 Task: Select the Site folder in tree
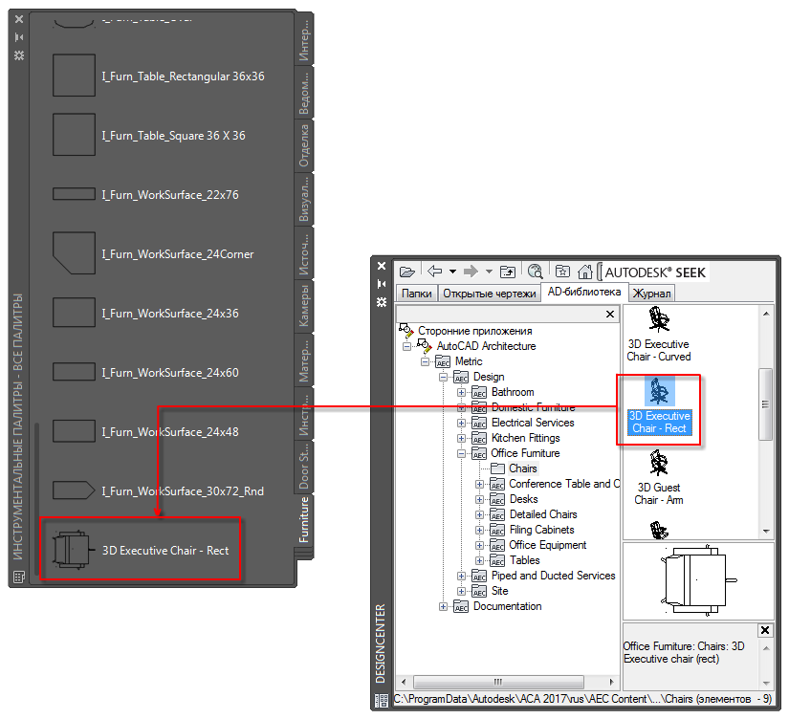499,591
